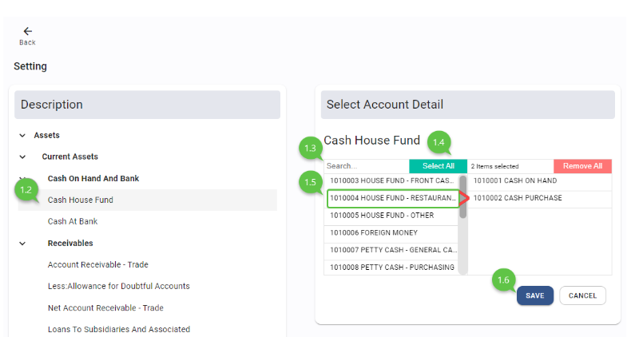Image resolution: width=643 pixels, height=337 pixels.
Task: Open Less:Allowance for Doubtful Accounts
Action: click(118, 287)
